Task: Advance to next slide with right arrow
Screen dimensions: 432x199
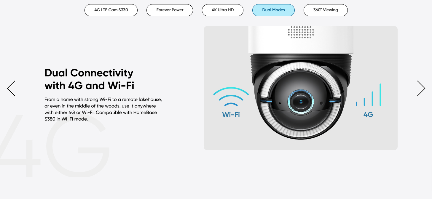Action: (421, 88)
